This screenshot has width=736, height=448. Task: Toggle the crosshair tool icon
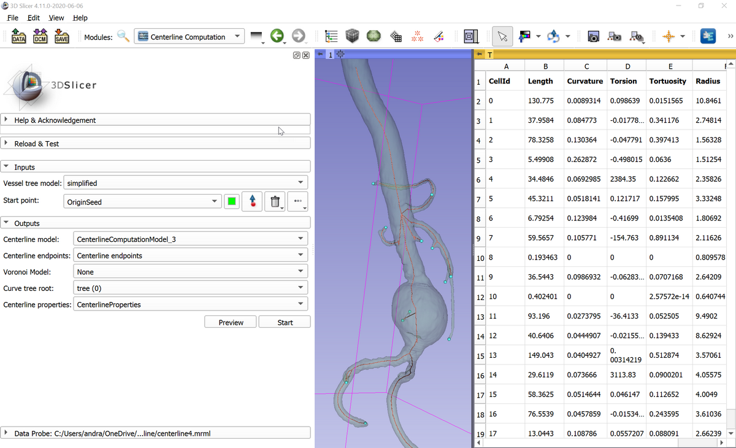pos(669,37)
